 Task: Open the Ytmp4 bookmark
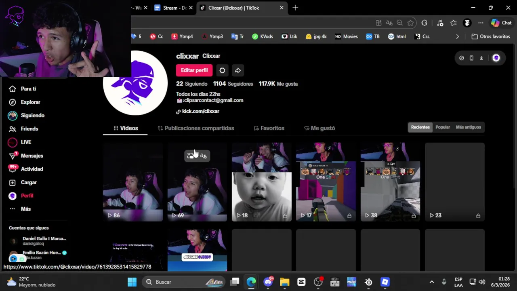click(x=182, y=36)
